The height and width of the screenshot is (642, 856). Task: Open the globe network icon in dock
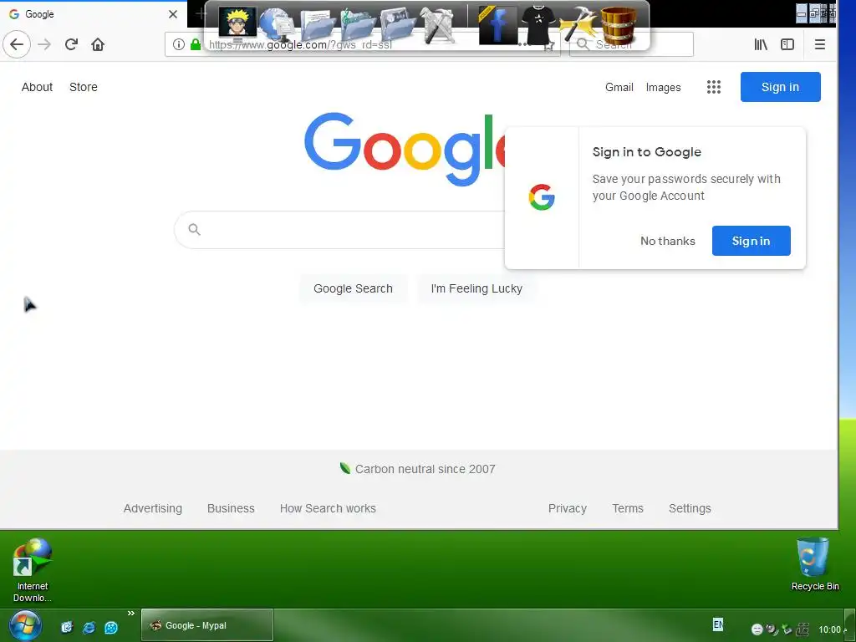click(277, 25)
